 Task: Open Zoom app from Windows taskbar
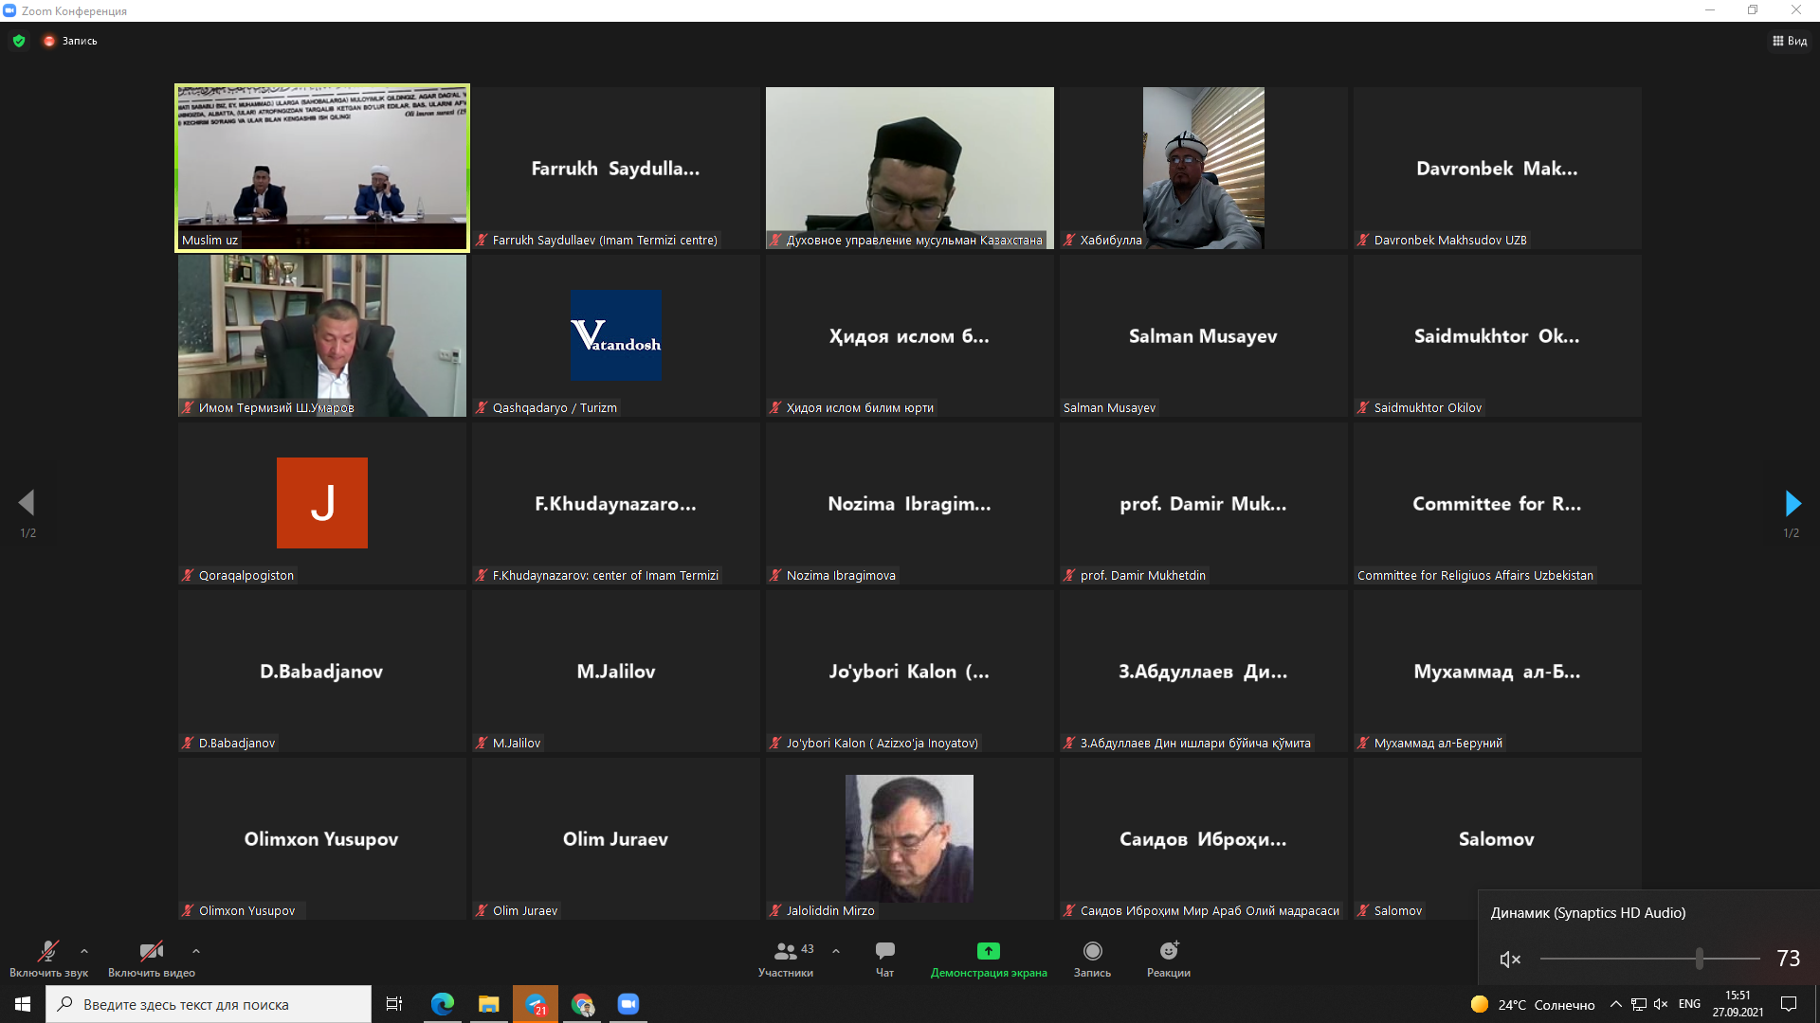click(628, 1004)
